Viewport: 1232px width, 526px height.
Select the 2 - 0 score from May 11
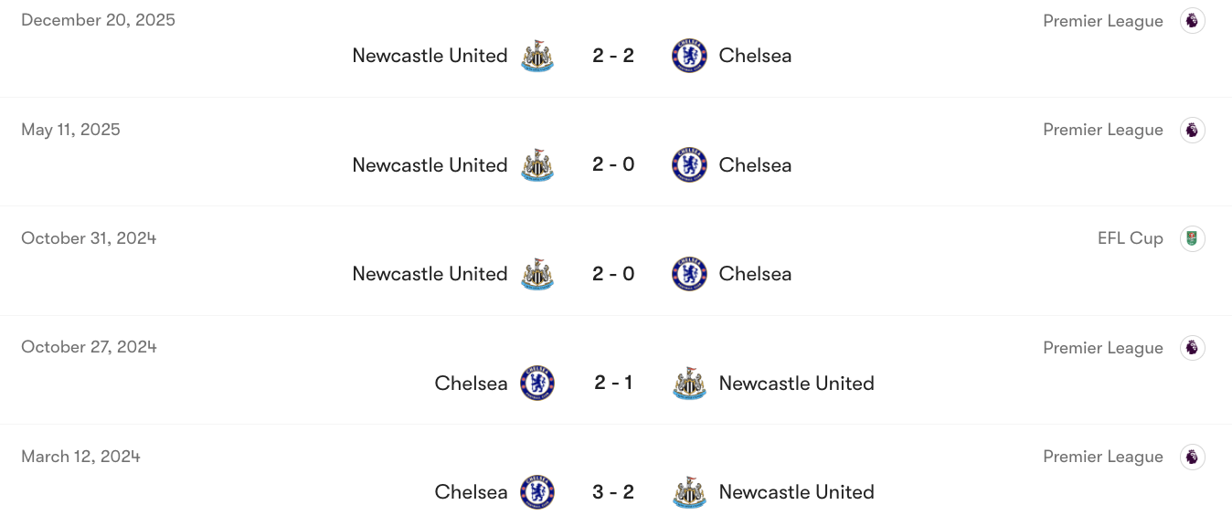[x=612, y=165]
